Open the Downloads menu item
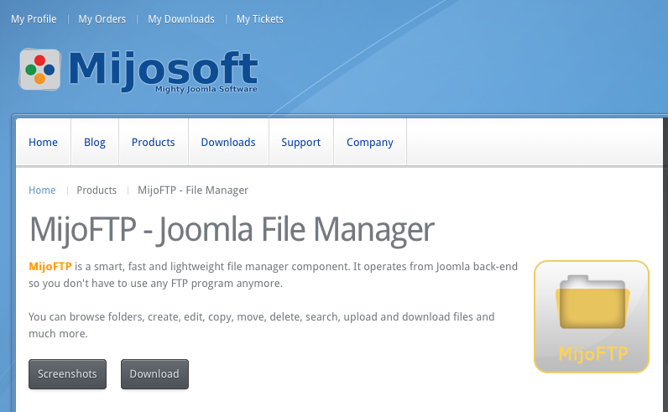The height and width of the screenshot is (412, 668). (228, 142)
